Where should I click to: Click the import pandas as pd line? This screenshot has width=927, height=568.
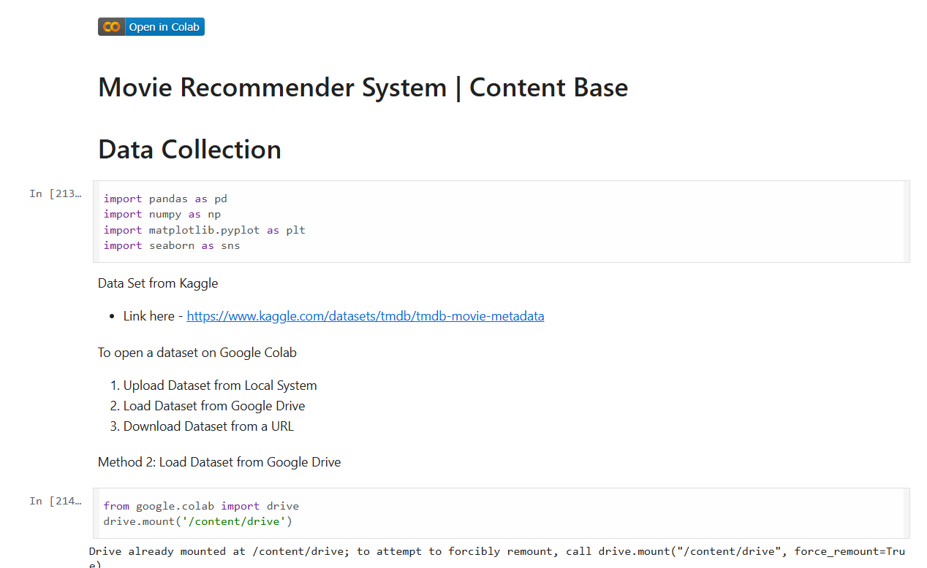pyautogui.click(x=165, y=199)
